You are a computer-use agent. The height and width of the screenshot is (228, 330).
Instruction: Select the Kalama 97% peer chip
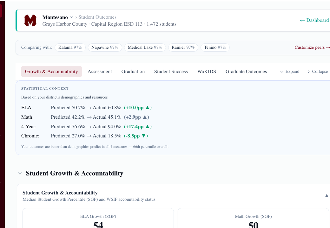(70, 47)
